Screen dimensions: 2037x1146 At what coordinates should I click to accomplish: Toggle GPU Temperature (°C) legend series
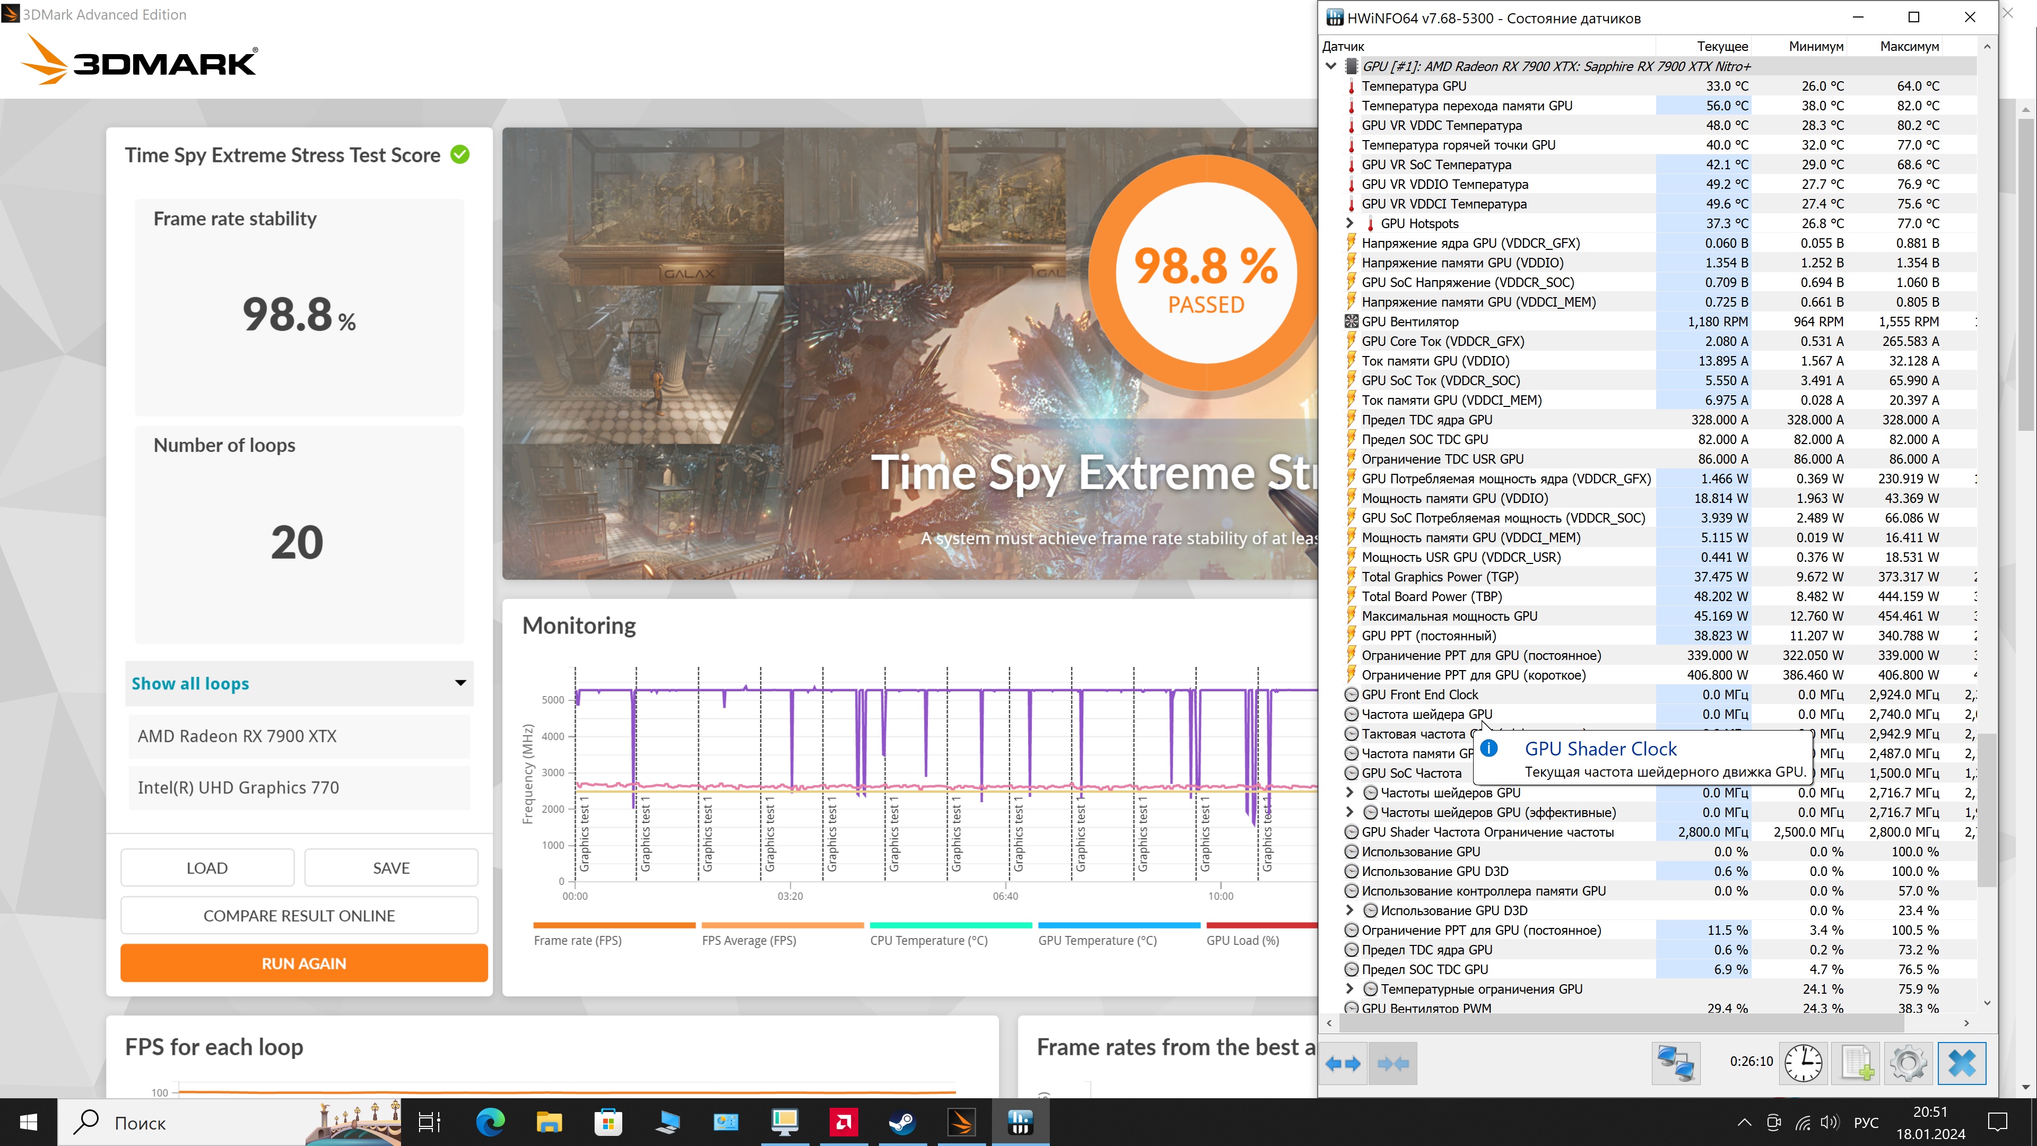tap(1097, 940)
